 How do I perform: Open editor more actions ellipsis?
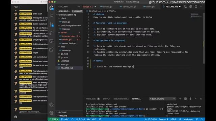pos(201,7)
